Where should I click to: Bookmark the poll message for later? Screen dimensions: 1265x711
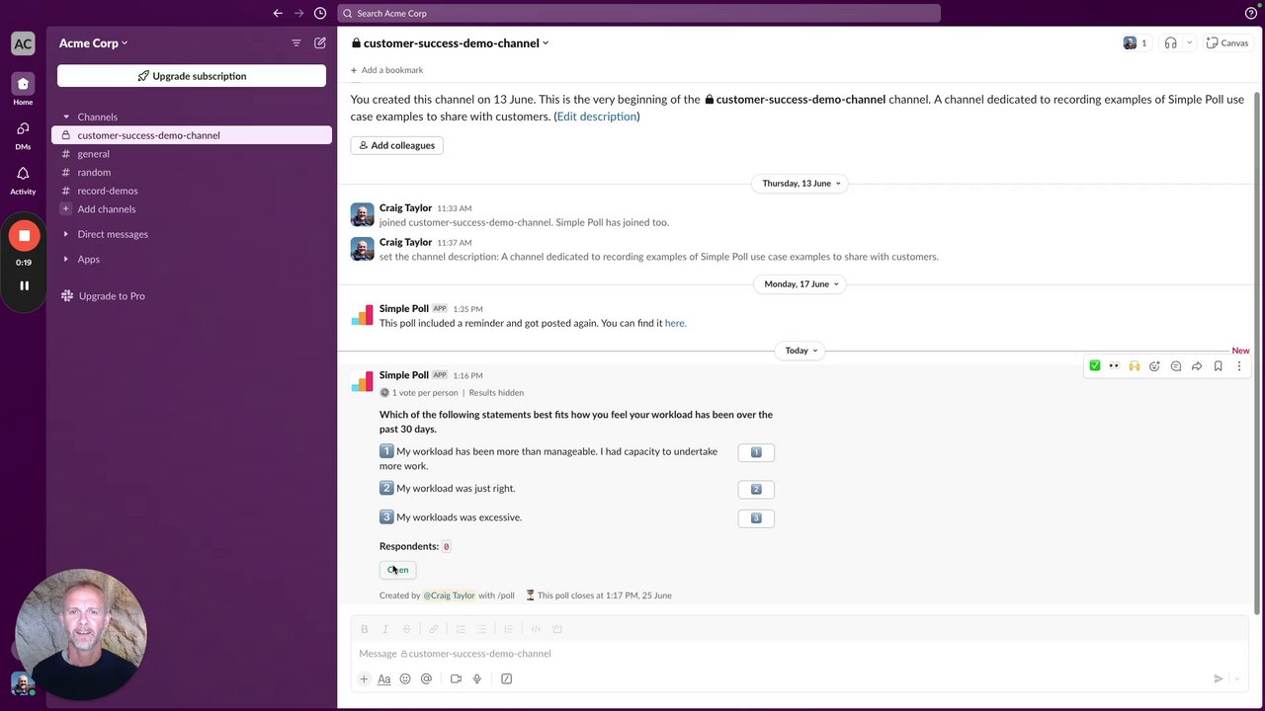coord(1218,365)
